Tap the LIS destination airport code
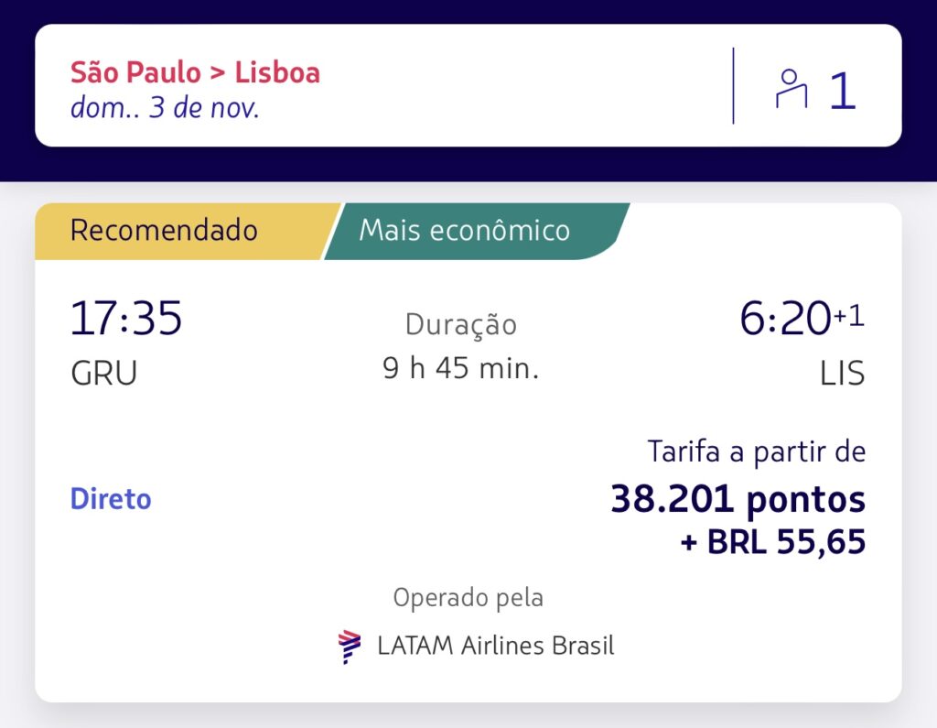This screenshot has width=937, height=728. tap(842, 374)
